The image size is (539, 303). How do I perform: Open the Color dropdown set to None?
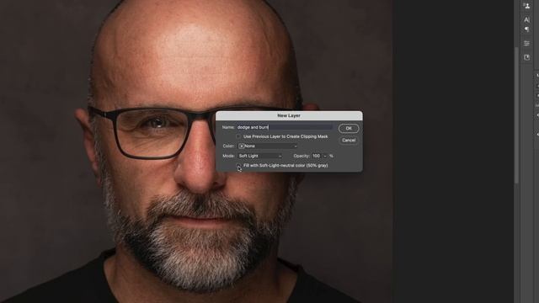(x=268, y=146)
